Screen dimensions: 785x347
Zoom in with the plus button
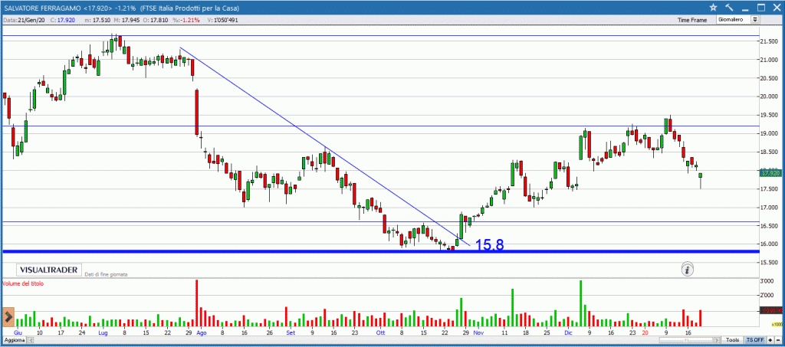click(770, 340)
